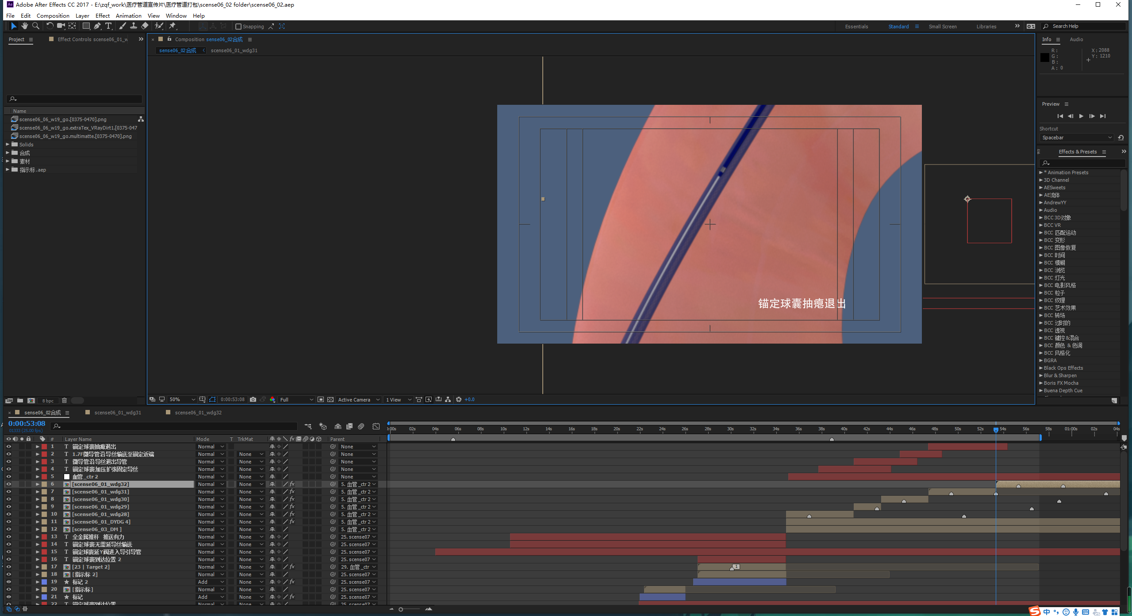The height and width of the screenshot is (616, 1132).
Task: Enable the Snapping checkbox
Action: [x=238, y=27]
